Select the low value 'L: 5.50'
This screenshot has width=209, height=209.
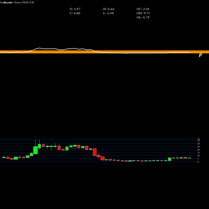tap(108, 13)
